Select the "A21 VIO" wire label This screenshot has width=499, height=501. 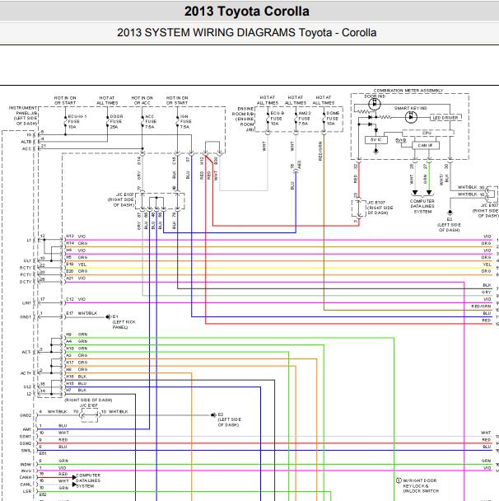[x=76, y=279]
